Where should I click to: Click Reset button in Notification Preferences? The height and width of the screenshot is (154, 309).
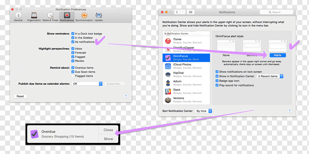point(20,96)
